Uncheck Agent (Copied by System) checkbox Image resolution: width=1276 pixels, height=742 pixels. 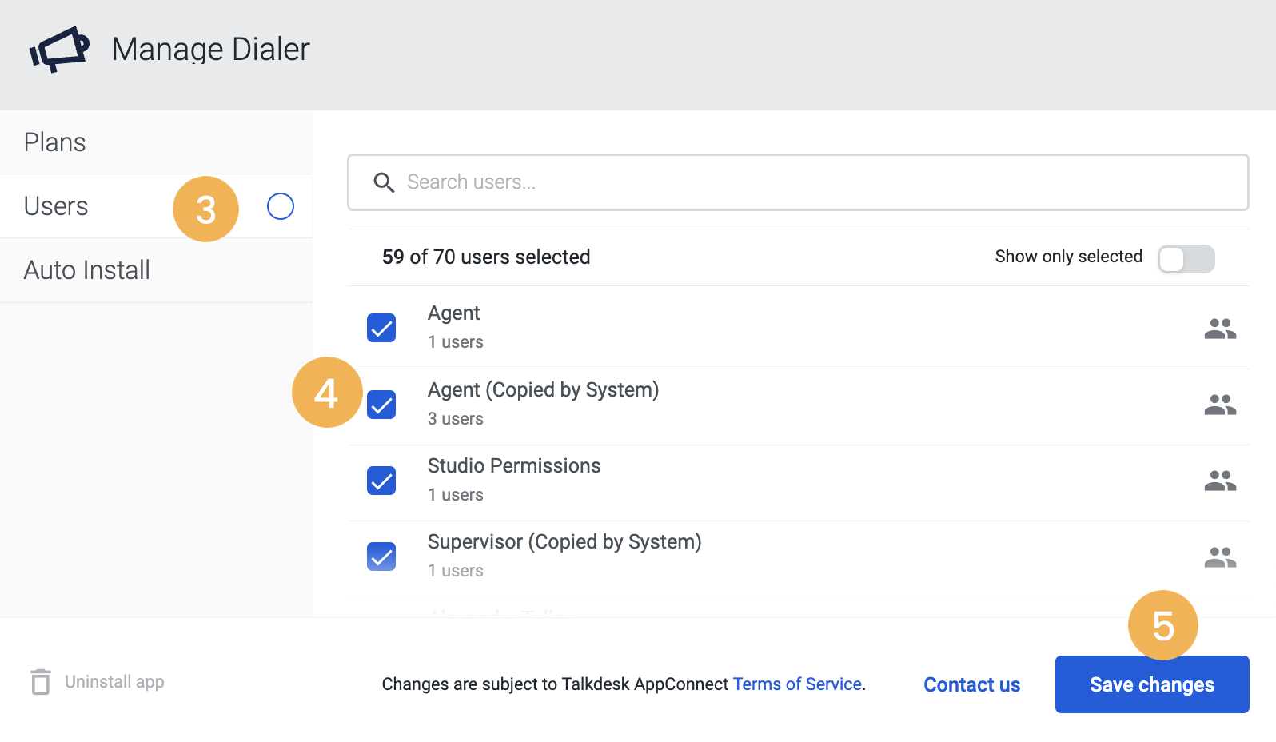coord(381,405)
